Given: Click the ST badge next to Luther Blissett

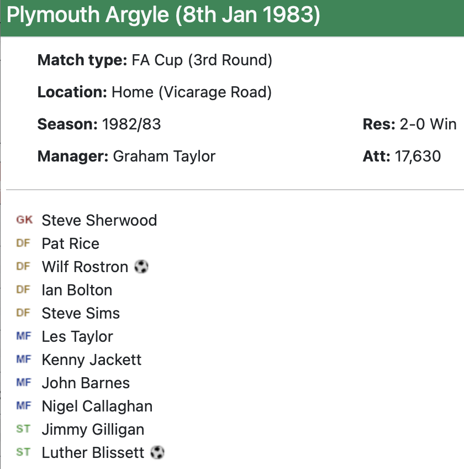Looking at the screenshot, I should [23, 453].
